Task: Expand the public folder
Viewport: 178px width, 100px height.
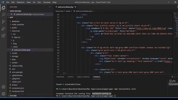Action: pyautogui.click(x=14, y=28)
